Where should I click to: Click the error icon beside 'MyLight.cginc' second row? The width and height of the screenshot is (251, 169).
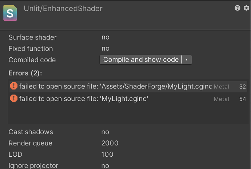(13, 98)
